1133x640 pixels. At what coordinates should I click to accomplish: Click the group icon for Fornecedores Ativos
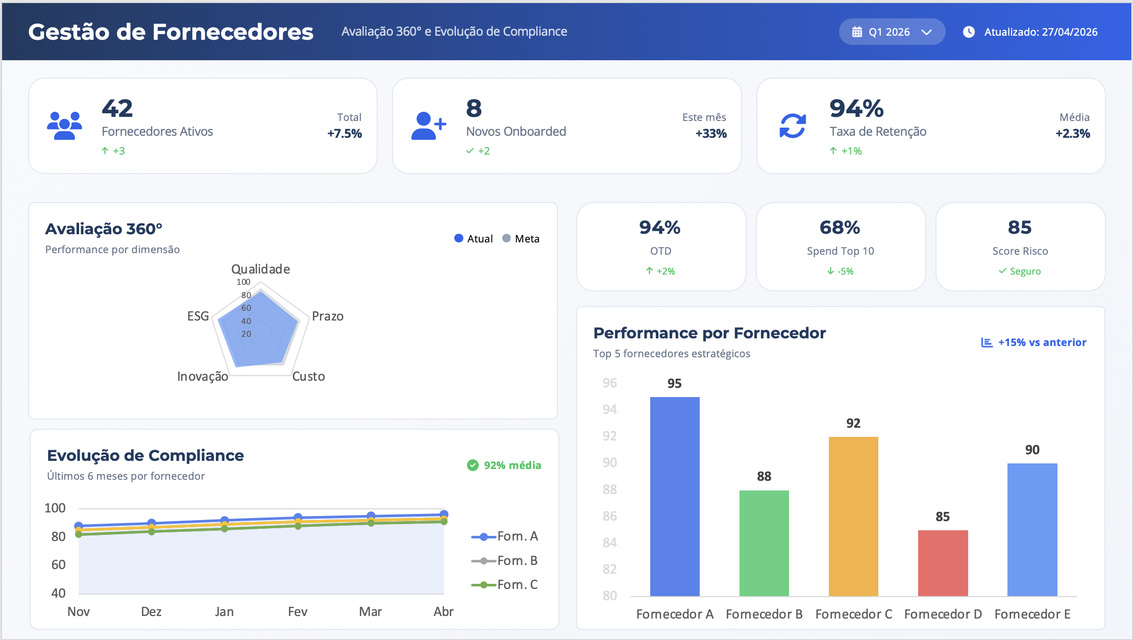click(x=64, y=126)
